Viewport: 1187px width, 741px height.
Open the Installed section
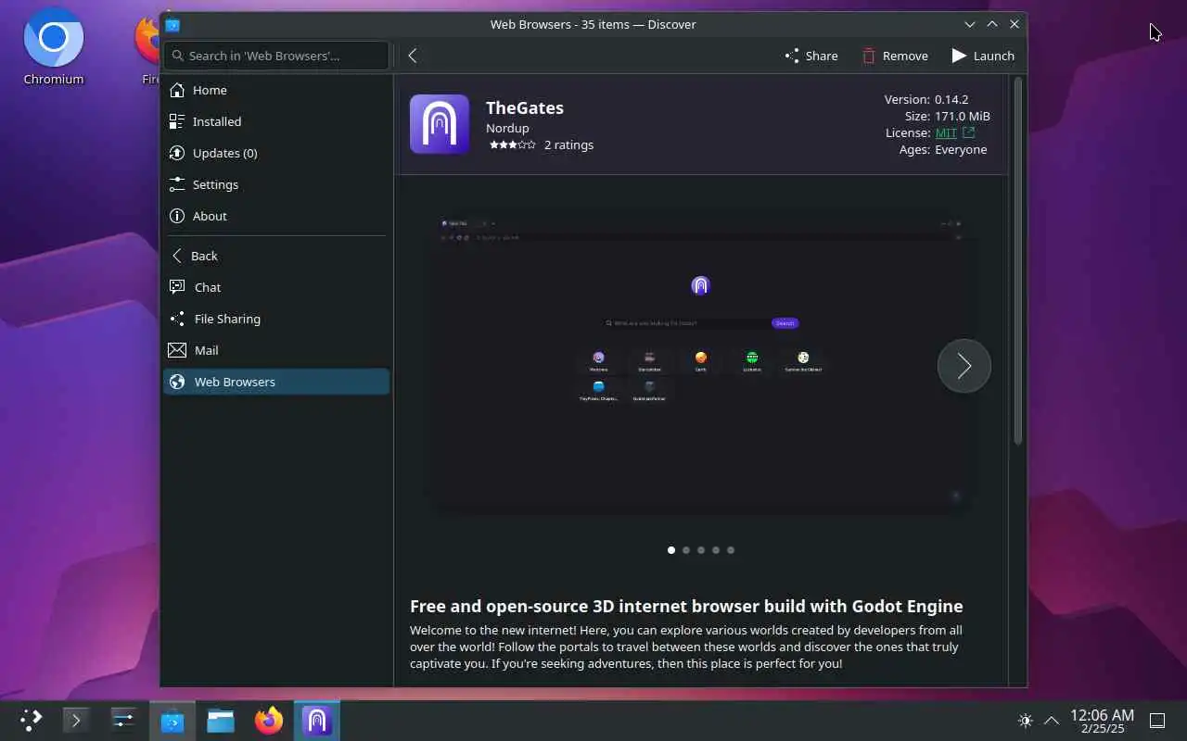276,121
